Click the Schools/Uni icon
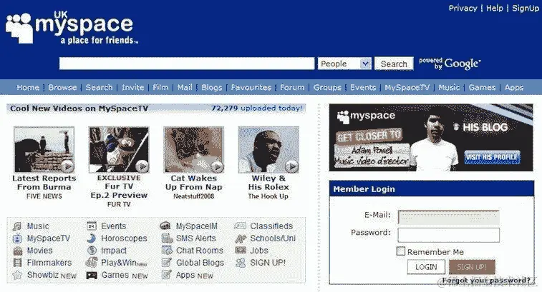Viewport: 542px width, 292px height. (x=241, y=238)
